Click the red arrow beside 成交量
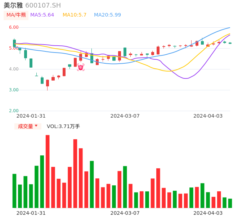 (36, 126)
